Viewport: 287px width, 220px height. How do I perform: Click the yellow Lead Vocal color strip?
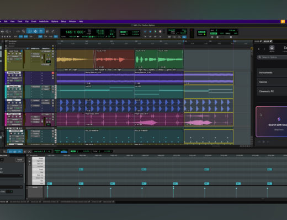[x=6, y=61]
